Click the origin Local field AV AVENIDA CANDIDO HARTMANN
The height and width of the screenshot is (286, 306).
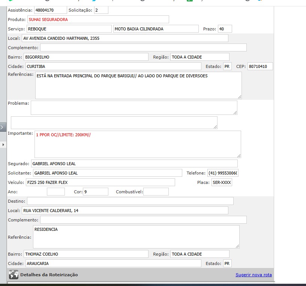(125, 38)
